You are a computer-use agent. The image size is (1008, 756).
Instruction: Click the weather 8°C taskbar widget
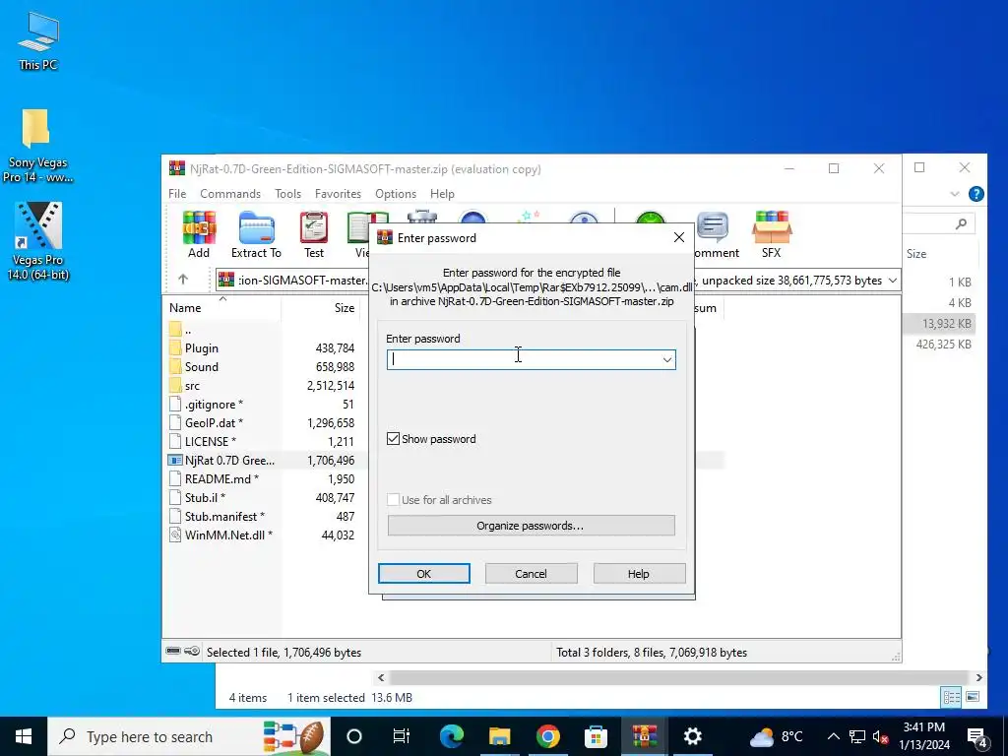[x=777, y=736]
